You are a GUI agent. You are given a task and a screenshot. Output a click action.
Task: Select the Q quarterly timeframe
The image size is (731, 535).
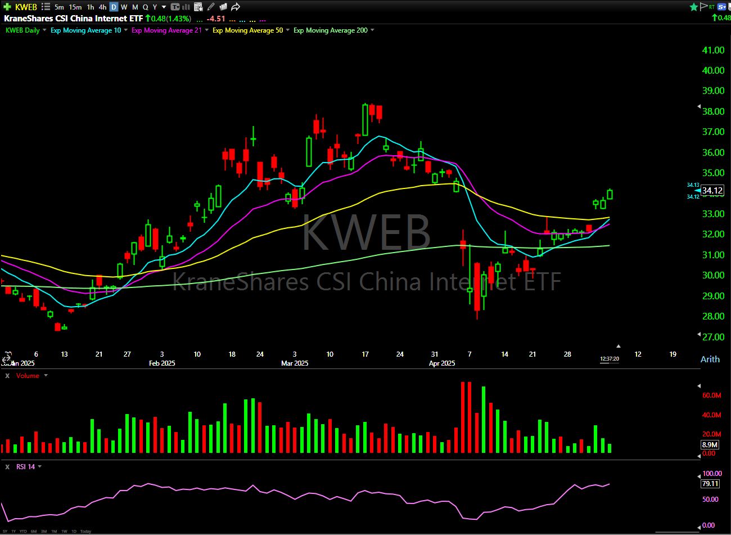click(x=145, y=7)
